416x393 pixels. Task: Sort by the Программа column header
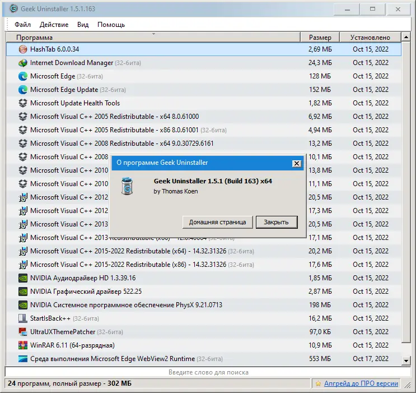(x=153, y=37)
